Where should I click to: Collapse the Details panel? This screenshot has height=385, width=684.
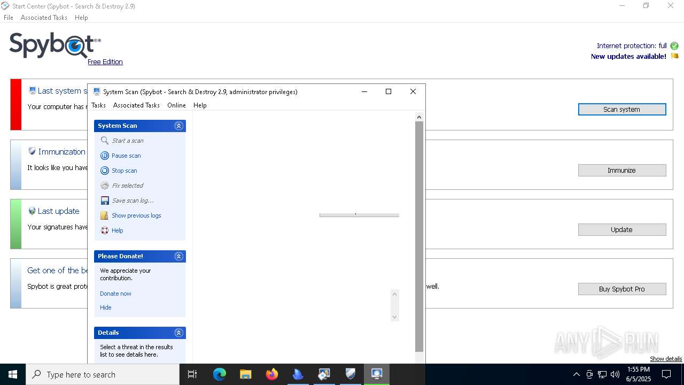coord(179,333)
